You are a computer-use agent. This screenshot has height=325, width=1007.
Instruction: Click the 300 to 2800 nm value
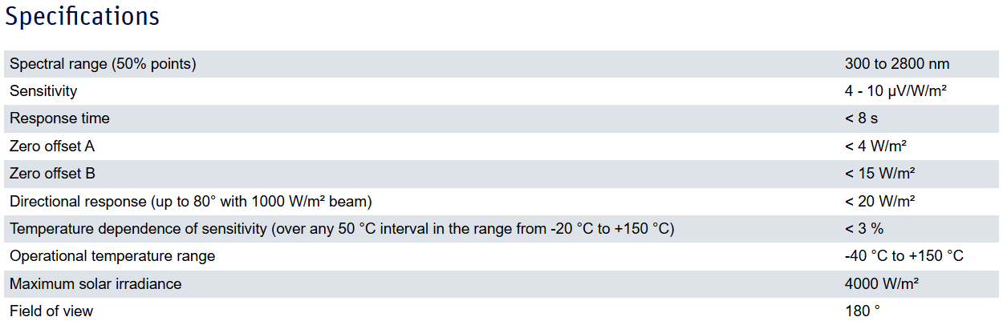click(x=897, y=64)
